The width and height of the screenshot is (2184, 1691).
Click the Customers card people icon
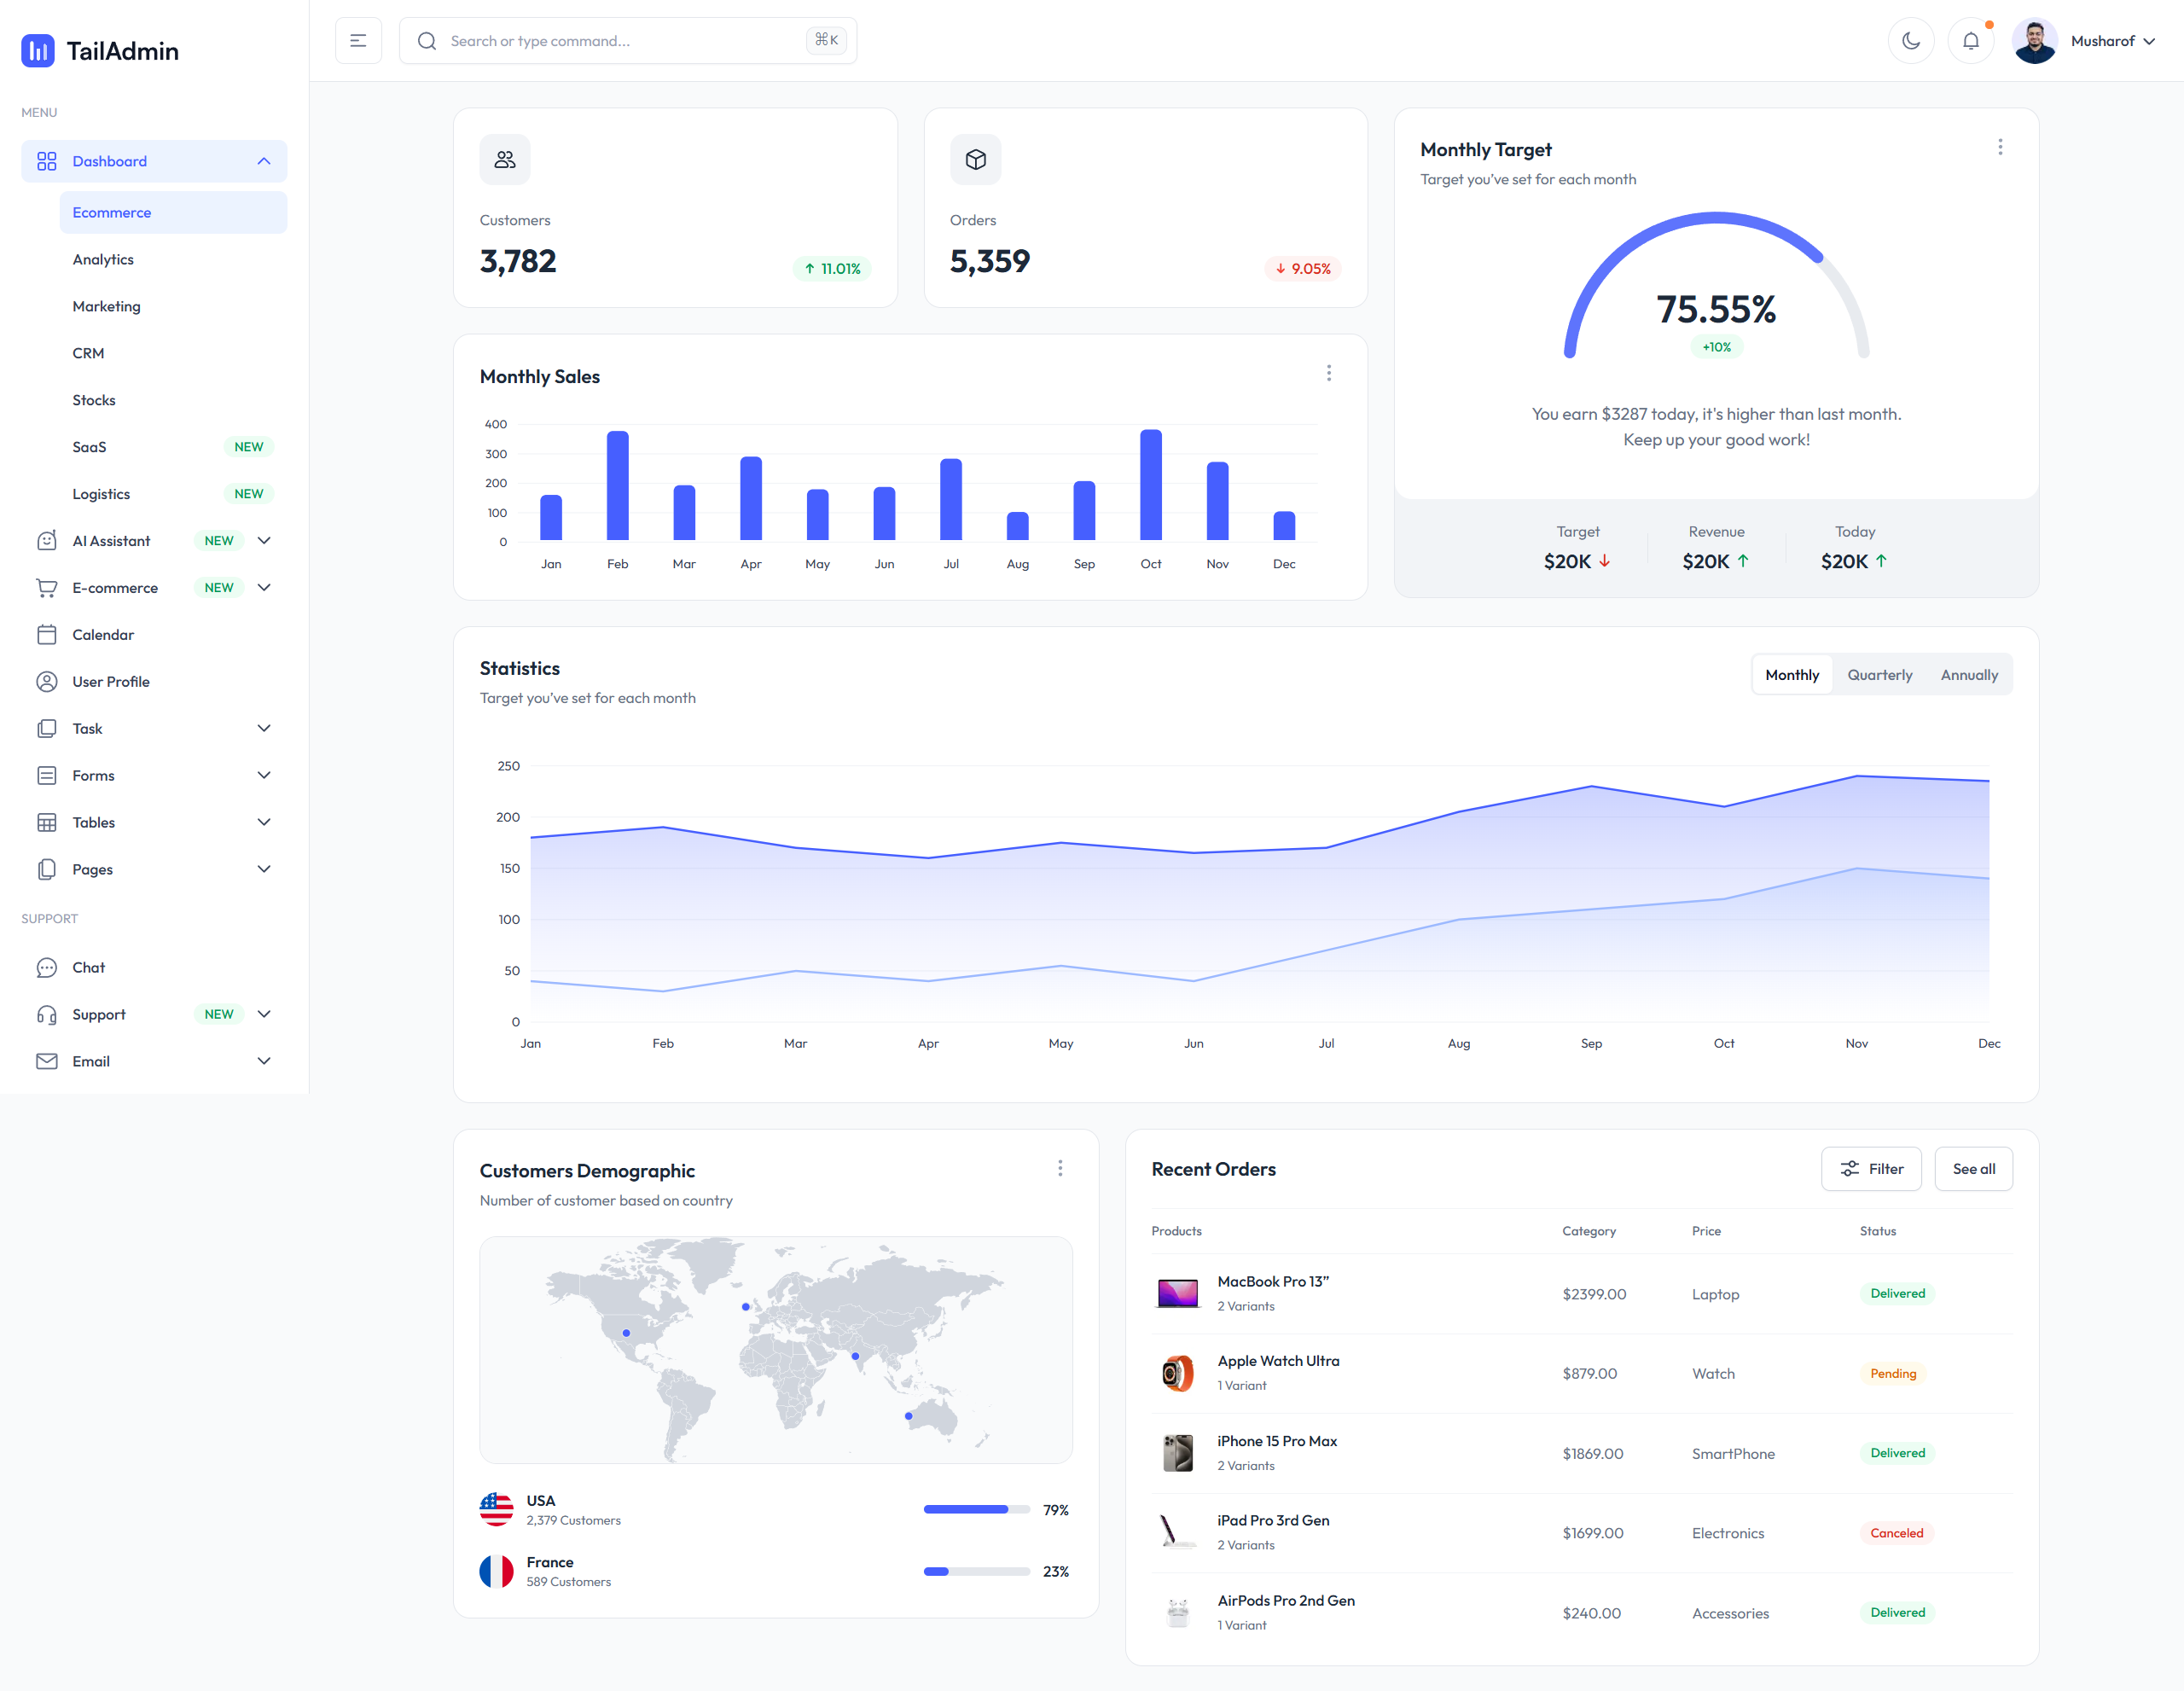(505, 159)
